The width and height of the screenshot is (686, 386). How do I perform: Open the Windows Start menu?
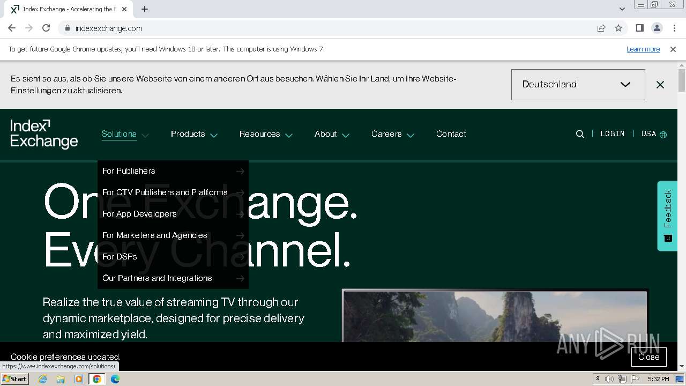point(15,378)
